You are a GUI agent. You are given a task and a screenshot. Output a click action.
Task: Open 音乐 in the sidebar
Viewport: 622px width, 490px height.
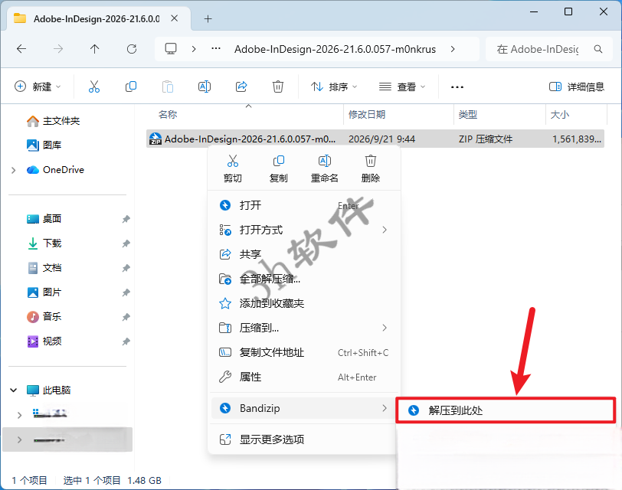(44, 317)
